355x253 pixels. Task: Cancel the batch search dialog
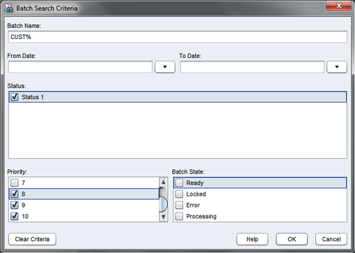(x=331, y=239)
